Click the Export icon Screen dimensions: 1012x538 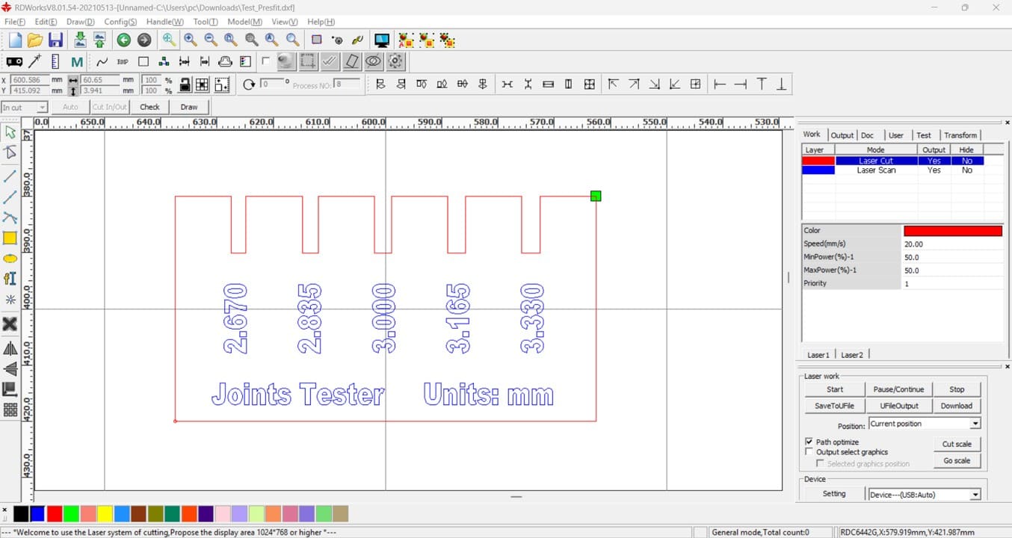[x=99, y=40]
